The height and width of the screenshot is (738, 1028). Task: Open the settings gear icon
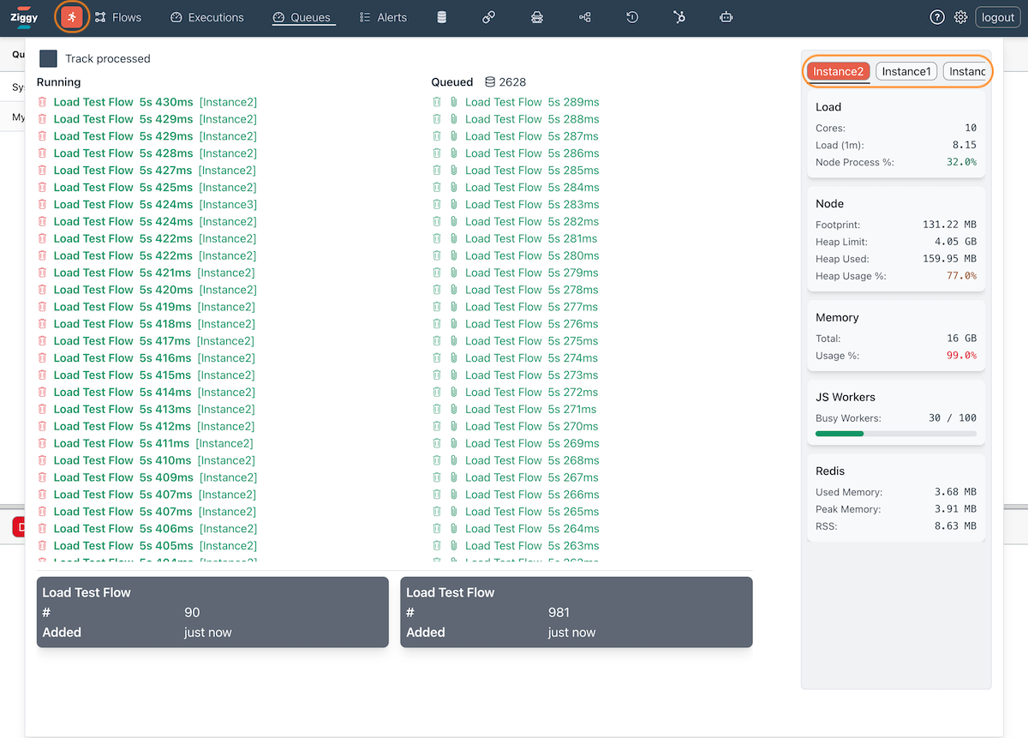click(x=960, y=16)
